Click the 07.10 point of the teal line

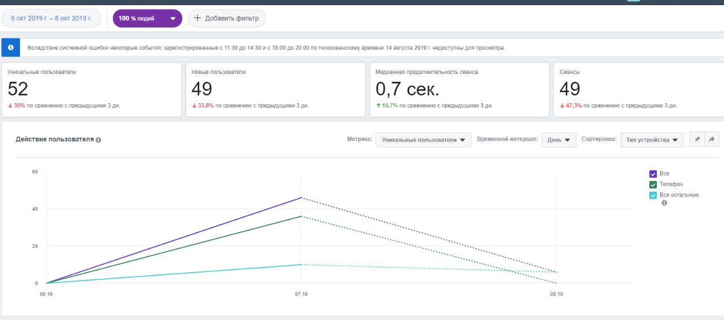301,265
